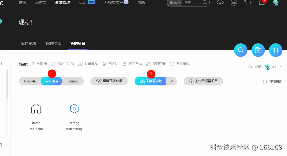This screenshot has width=287, height=156.
Task: Toggle the Font class mode
Action: point(51,81)
